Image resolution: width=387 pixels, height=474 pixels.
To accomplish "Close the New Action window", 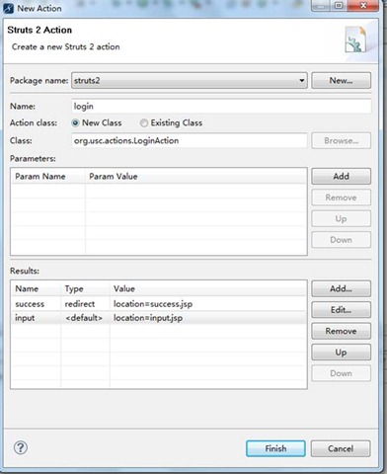I will (x=363, y=6).
